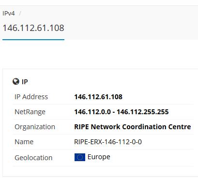Image resolution: width=198 pixels, height=180 pixels.
Task: Click the European Union flag icon
Action: 80,157
